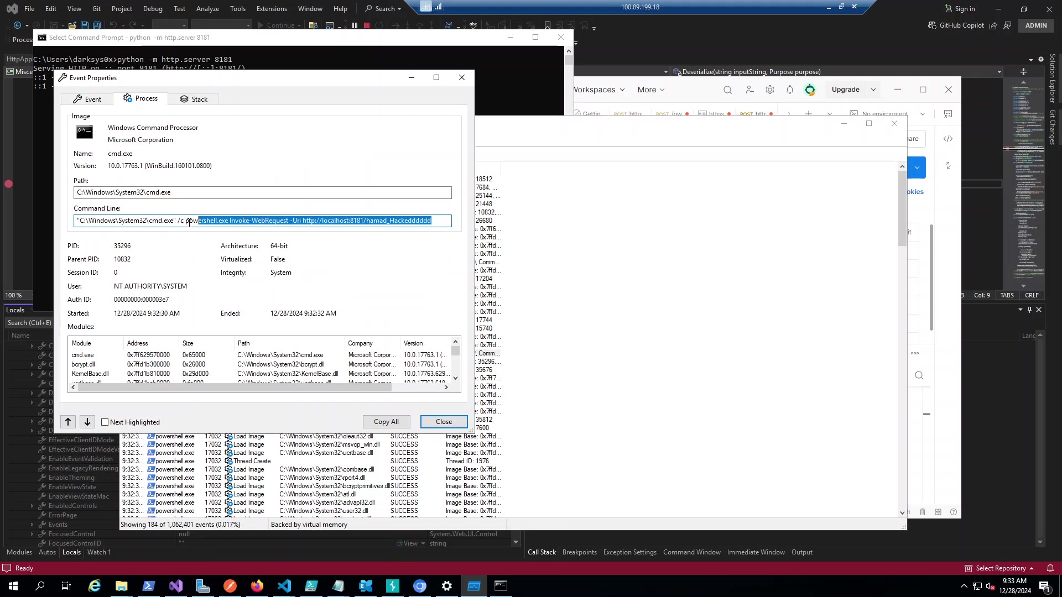Open the More dropdown in Postman
1062x597 pixels.
coord(651,90)
